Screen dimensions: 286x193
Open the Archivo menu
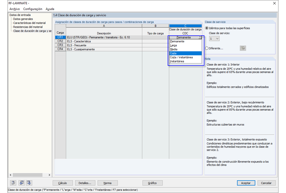(x=15, y=9)
